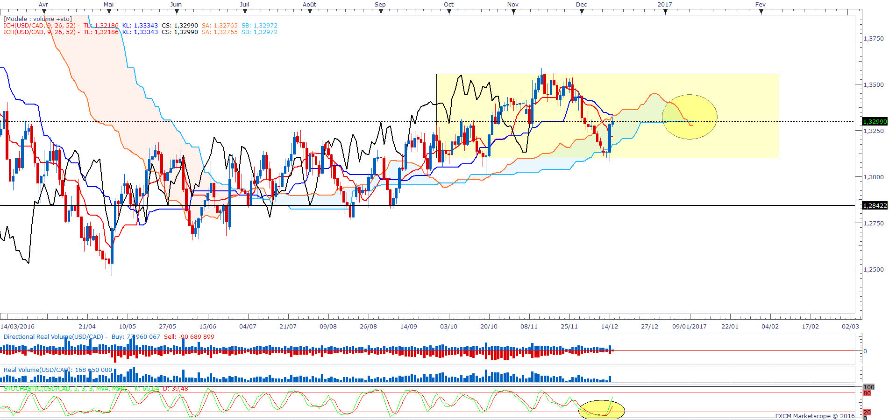The width and height of the screenshot is (889, 420).
Task: Click the 1,3500 price axis label
Action: 874,85
